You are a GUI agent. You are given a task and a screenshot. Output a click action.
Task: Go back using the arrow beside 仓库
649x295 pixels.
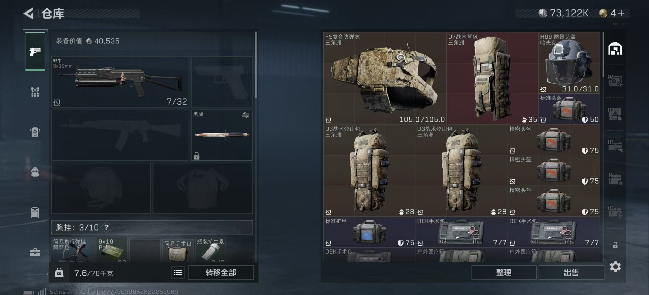pos(29,14)
